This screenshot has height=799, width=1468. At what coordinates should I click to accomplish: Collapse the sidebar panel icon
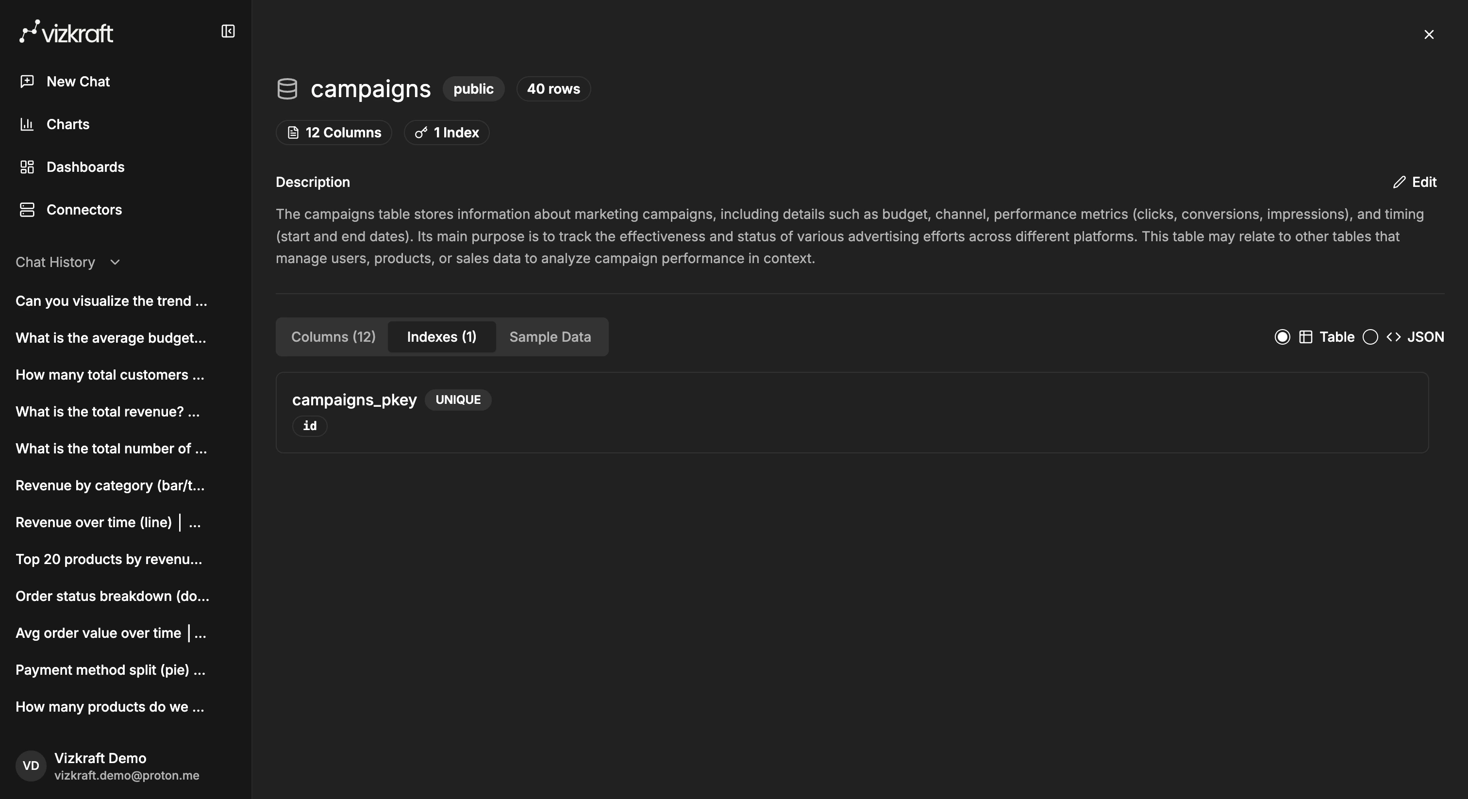228,32
